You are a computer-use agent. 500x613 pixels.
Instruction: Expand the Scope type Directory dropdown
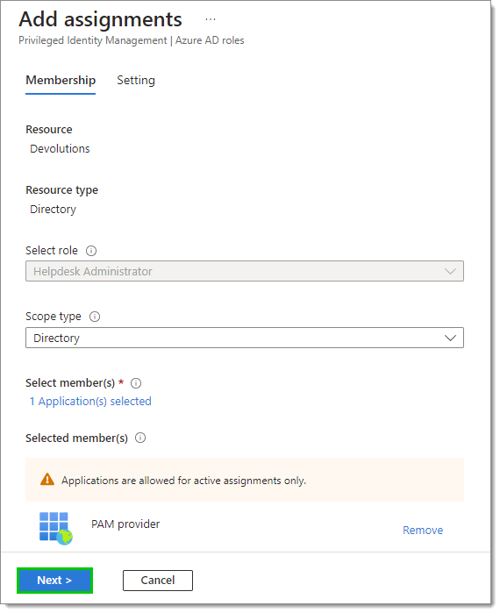(245, 339)
